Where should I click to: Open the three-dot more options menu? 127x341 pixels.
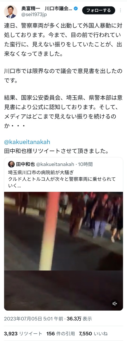click(121, 10)
